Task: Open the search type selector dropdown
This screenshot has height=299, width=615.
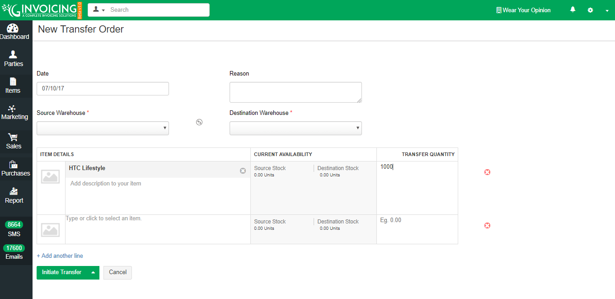Action: pyautogui.click(x=99, y=10)
